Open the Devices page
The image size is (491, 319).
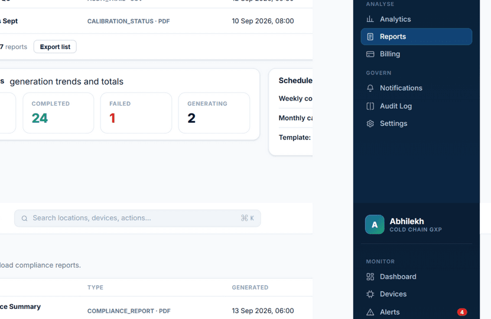tap(416, 294)
